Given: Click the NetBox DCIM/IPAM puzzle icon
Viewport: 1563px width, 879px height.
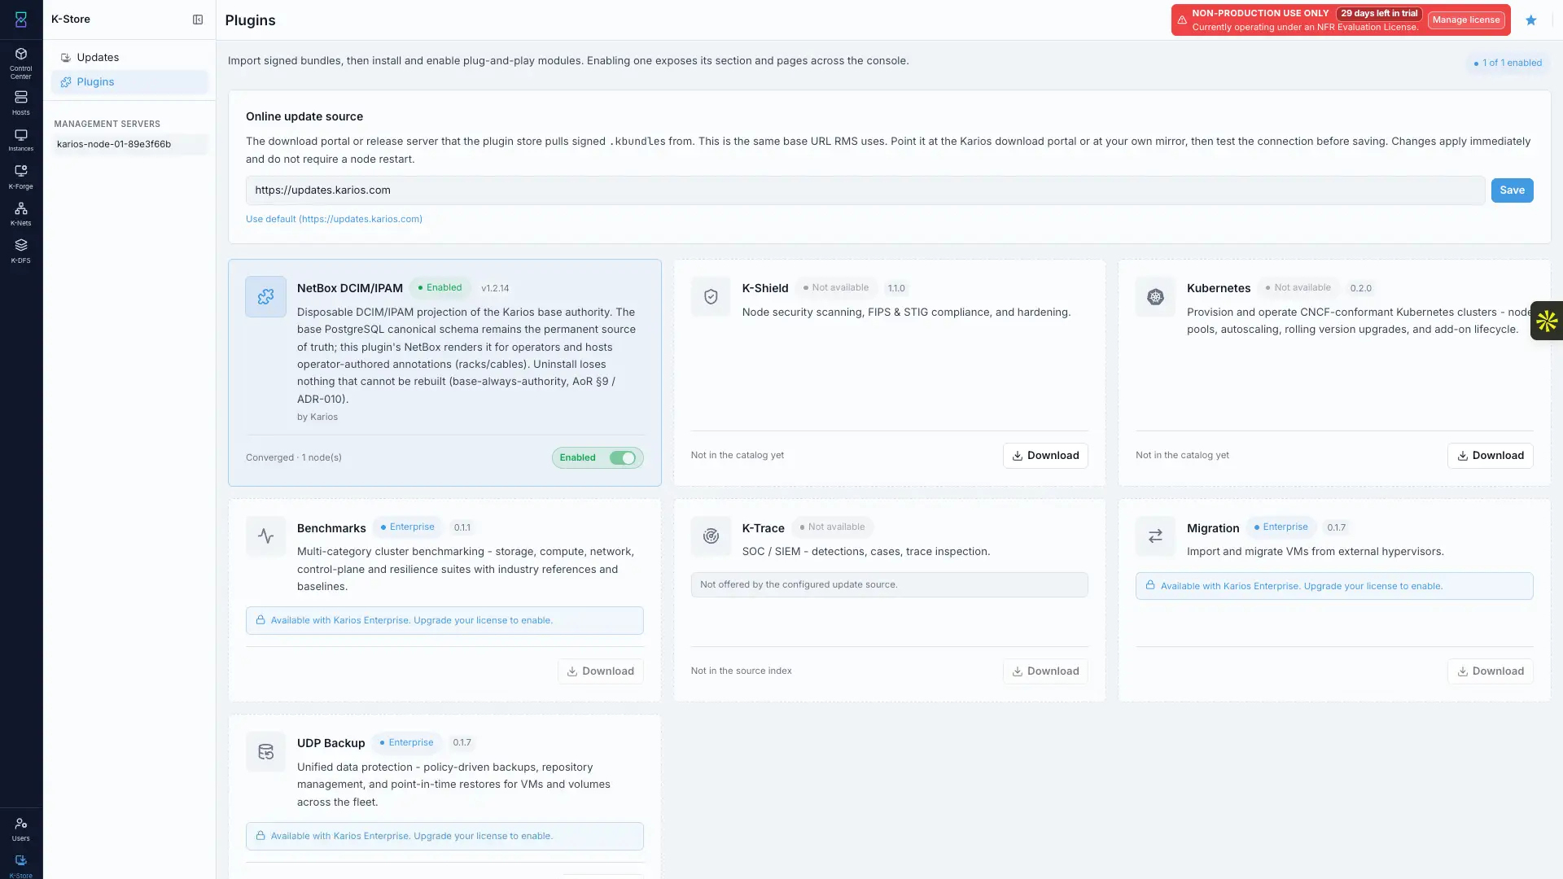Looking at the screenshot, I should 266,297.
